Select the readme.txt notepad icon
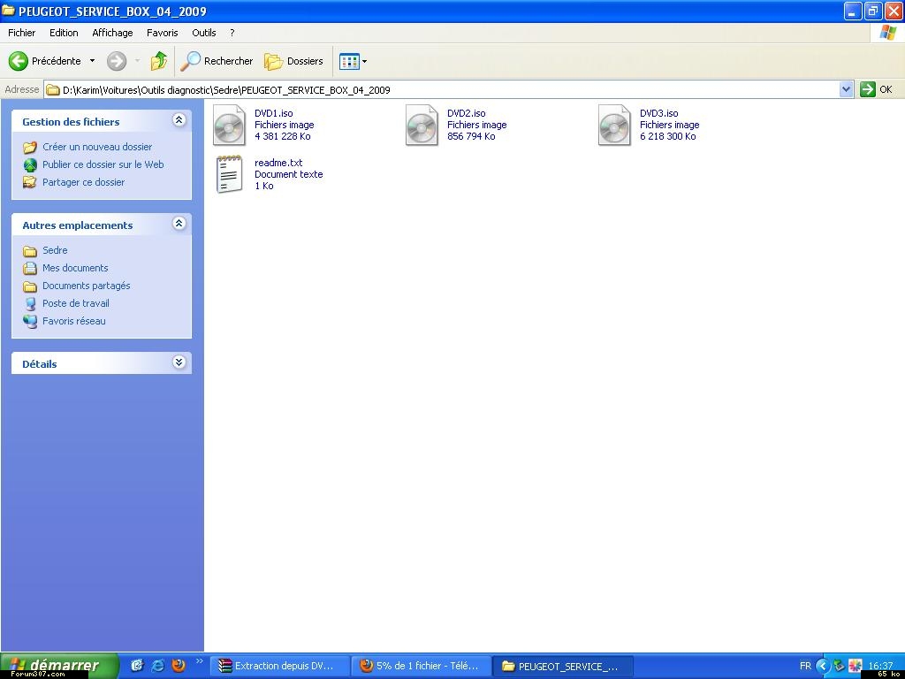Viewport: 905px width, 679px height. point(229,174)
